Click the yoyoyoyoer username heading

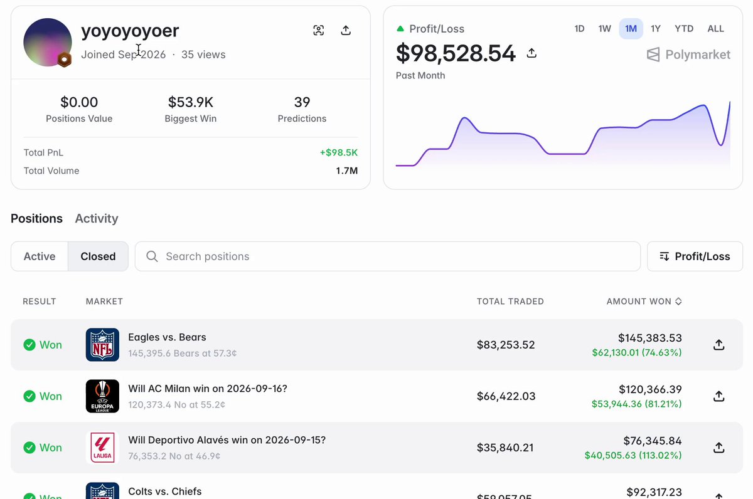click(130, 30)
